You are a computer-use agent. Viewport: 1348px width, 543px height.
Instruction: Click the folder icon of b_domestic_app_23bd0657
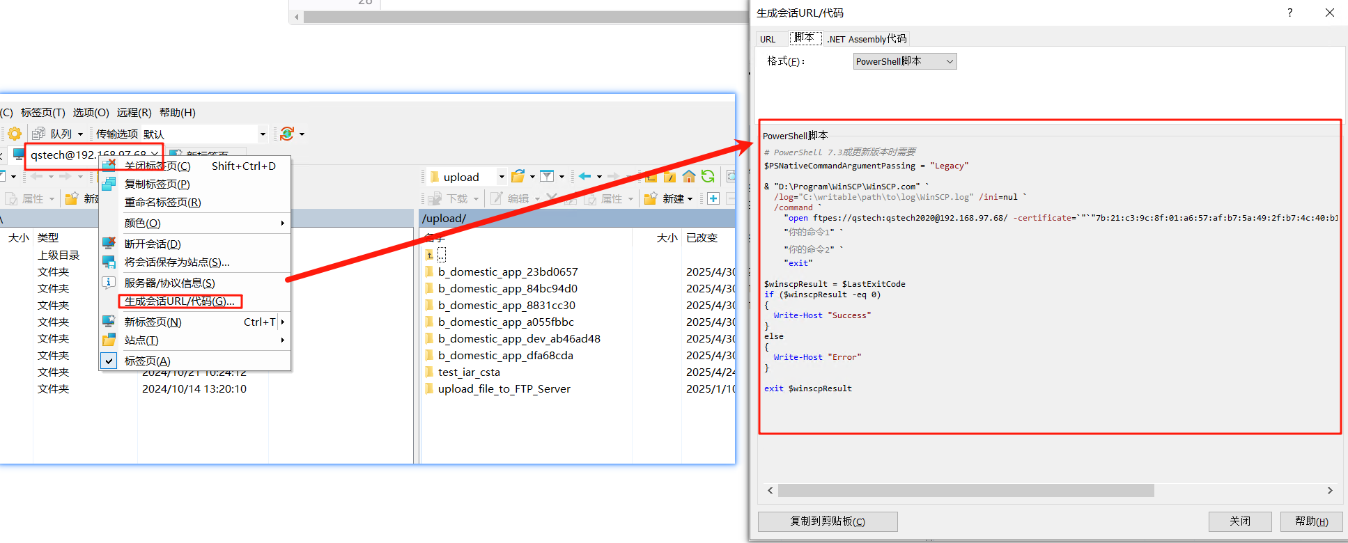tap(430, 271)
